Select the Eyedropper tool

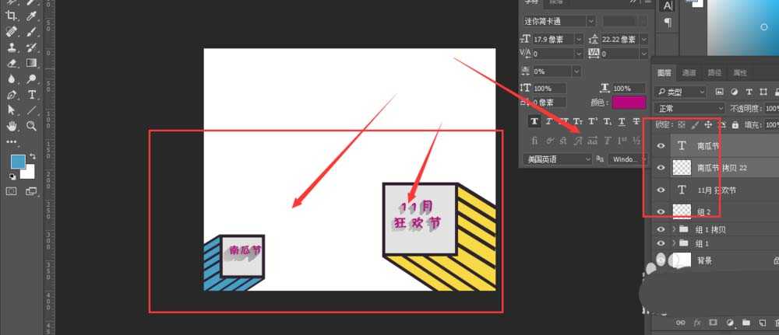(x=31, y=16)
